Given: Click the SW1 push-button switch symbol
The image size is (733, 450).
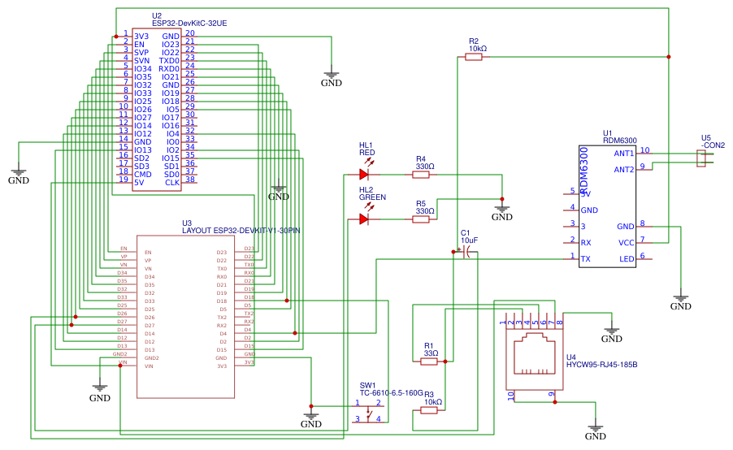Looking at the screenshot, I should tap(368, 414).
